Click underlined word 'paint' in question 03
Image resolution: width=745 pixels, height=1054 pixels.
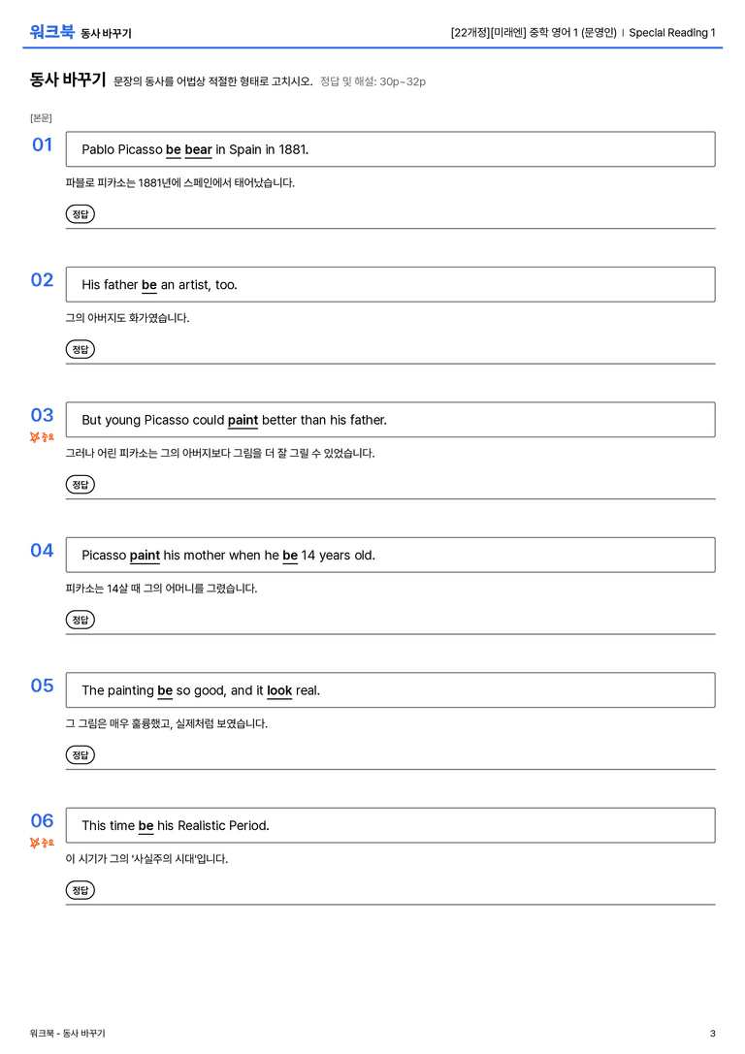(x=243, y=420)
